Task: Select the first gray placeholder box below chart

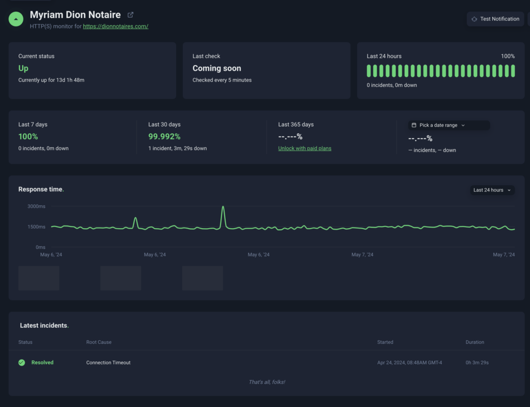Action: point(39,278)
